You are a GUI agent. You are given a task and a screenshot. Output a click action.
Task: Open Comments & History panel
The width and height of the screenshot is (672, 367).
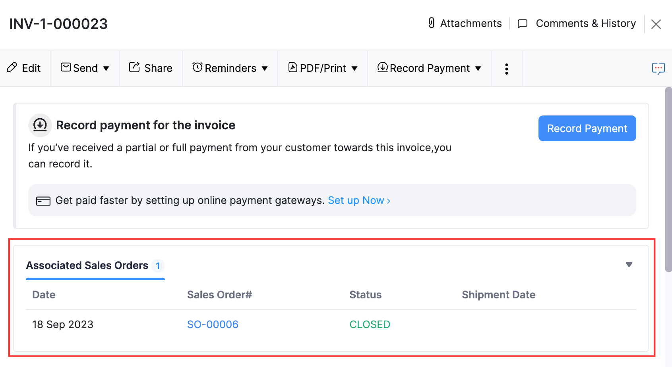(x=577, y=23)
